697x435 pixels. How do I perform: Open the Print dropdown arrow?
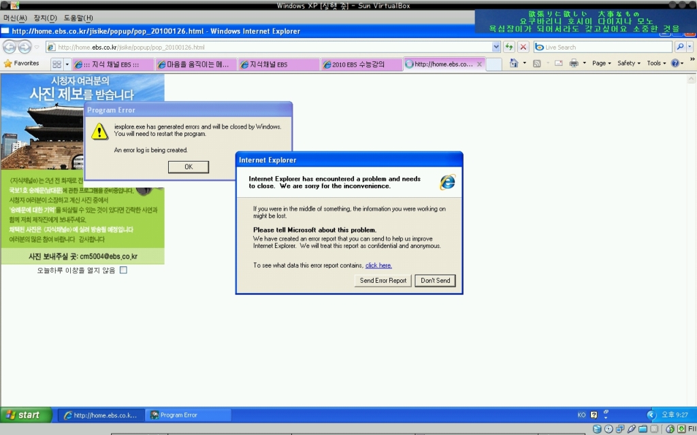click(x=584, y=63)
